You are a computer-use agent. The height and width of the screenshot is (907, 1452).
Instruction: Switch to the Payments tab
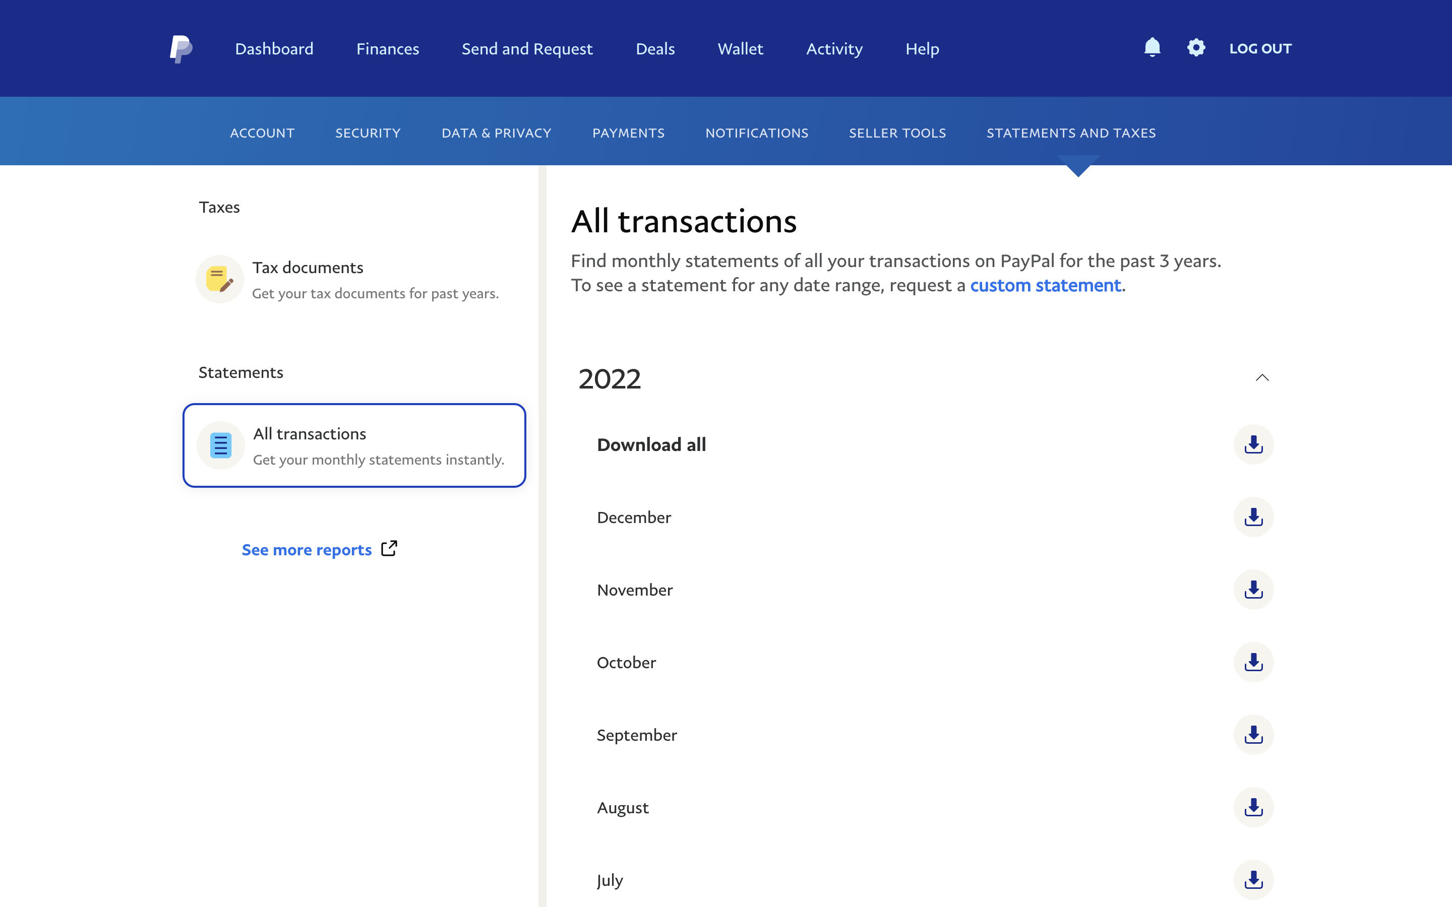(x=628, y=133)
